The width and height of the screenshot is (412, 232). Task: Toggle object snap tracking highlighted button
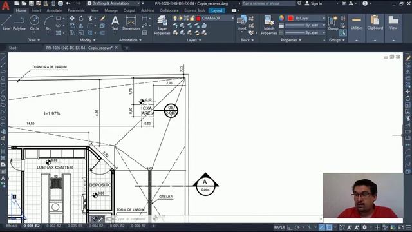(x=322, y=227)
